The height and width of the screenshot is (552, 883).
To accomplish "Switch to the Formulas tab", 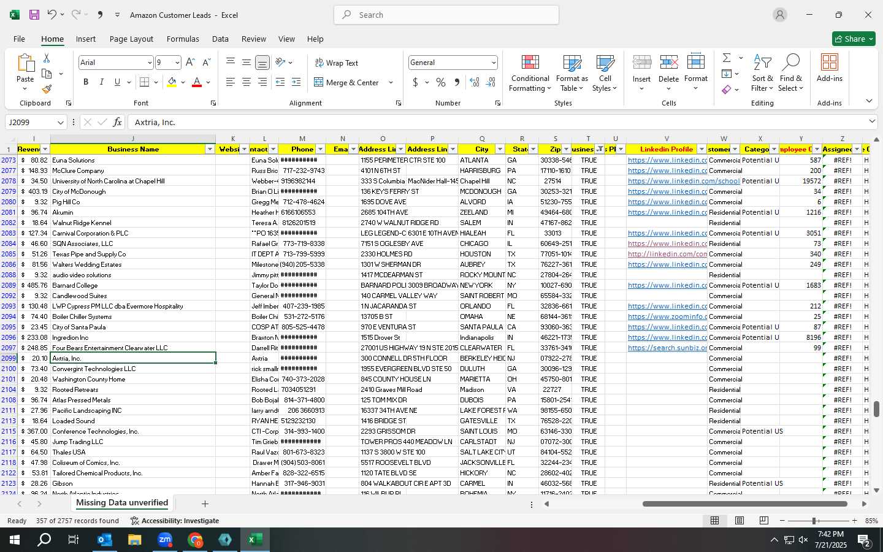I will coord(183,39).
